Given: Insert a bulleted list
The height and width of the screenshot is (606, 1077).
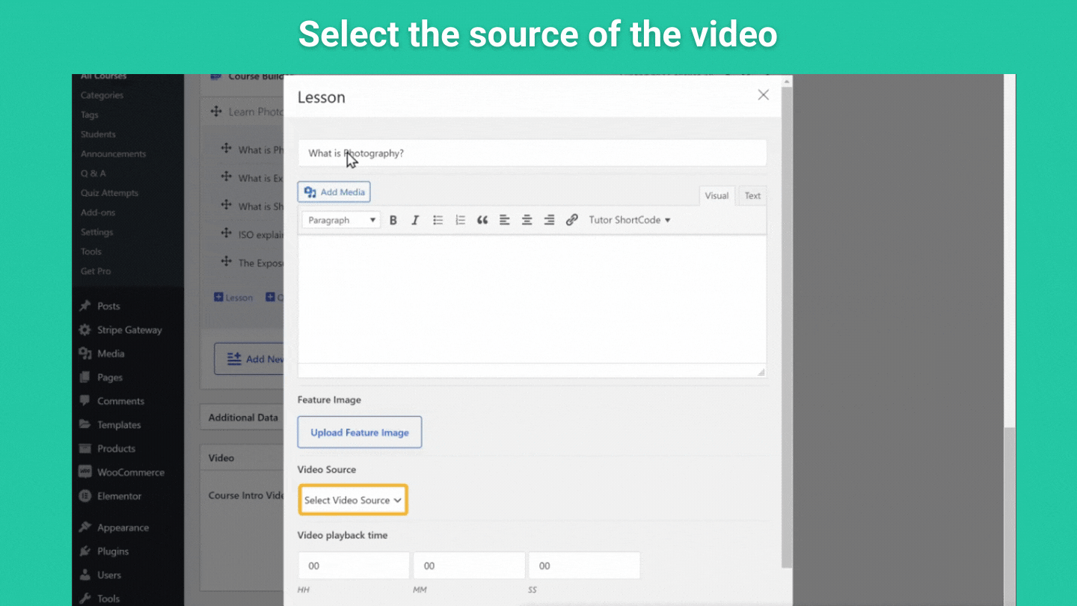Looking at the screenshot, I should pyautogui.click(x=438, y=220).
